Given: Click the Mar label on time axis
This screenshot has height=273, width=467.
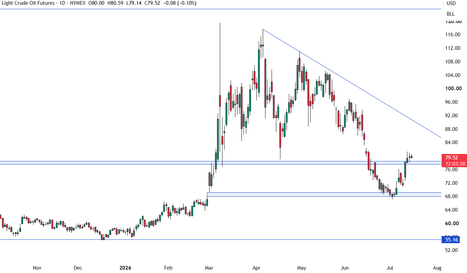Looking at the screenshot, I should (210, 268).
